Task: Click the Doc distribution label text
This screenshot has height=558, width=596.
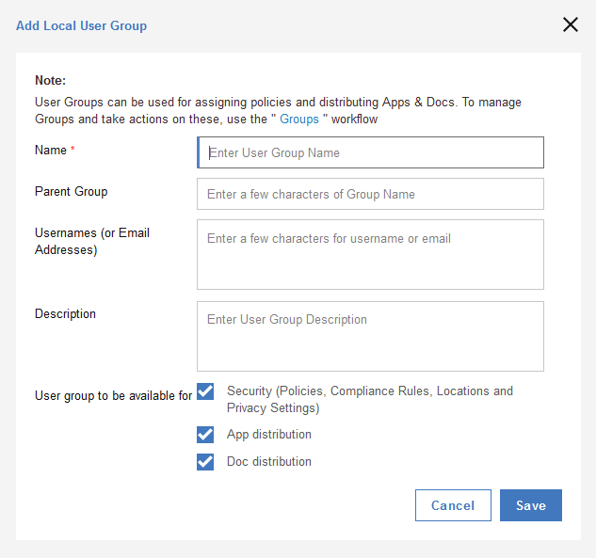Action: 269,461
